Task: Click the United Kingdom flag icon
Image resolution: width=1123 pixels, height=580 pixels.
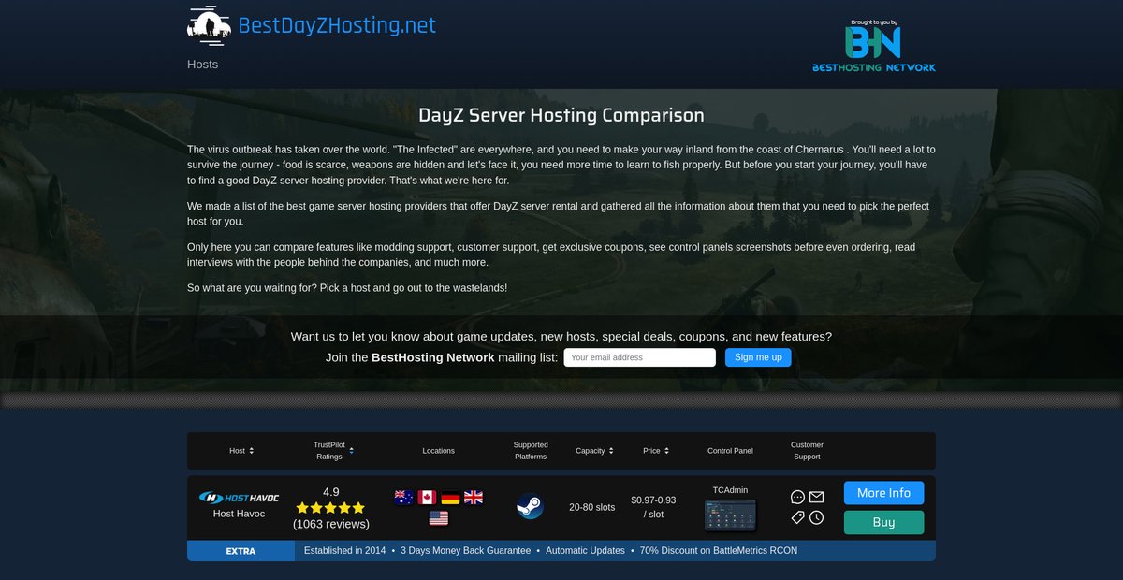Action: coord(474,498)
